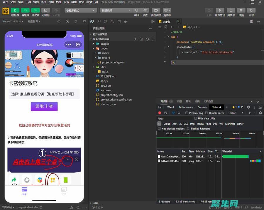Screen dimensions: 264x210
Task: Check the Disable cache checkbox
Action: point(207,113)
